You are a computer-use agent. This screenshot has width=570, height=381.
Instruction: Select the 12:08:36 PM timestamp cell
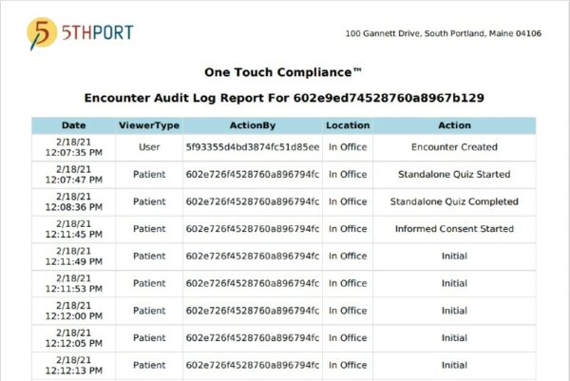tap(73, 201)
